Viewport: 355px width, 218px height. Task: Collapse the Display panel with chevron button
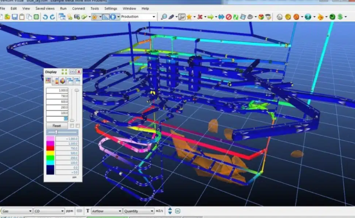[72, 72]
